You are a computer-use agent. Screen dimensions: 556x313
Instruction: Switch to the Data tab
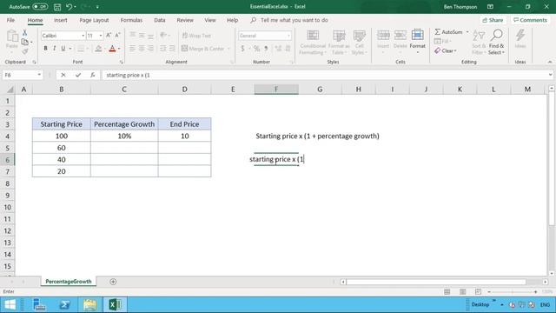click(x=160, y=20)
